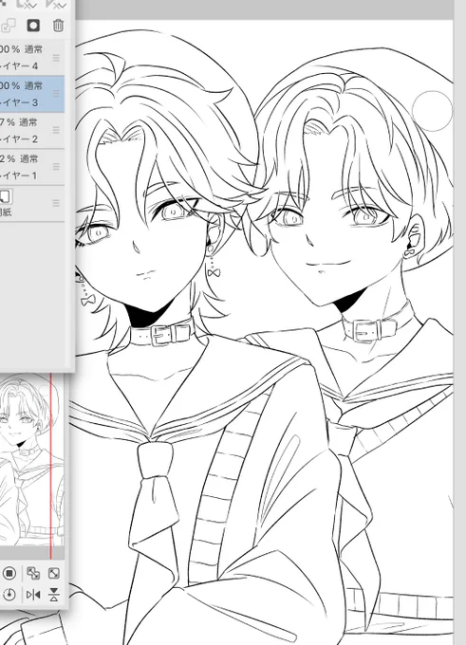Click the fit to navigator icon
The width and height of the screenshot is (466, 645).
[x=33, y=573]
